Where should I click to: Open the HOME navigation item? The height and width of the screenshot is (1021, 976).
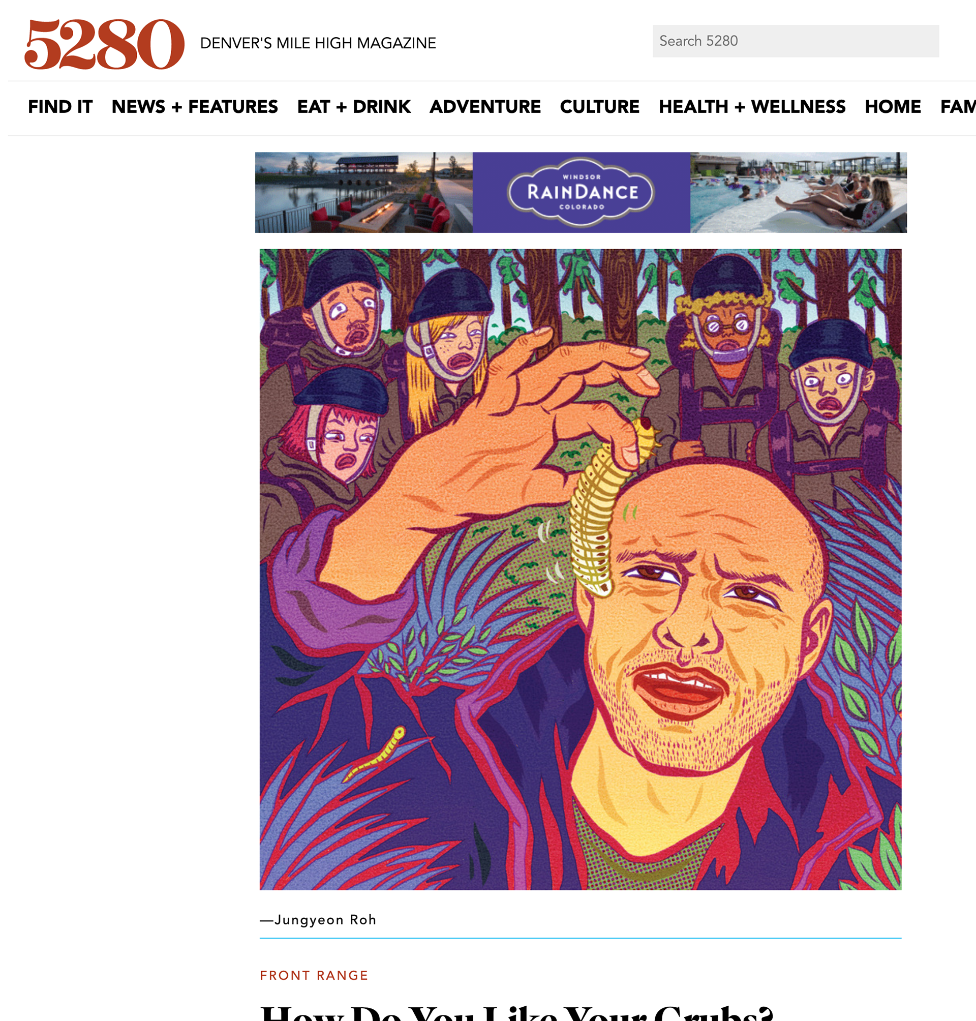[893, 107]
